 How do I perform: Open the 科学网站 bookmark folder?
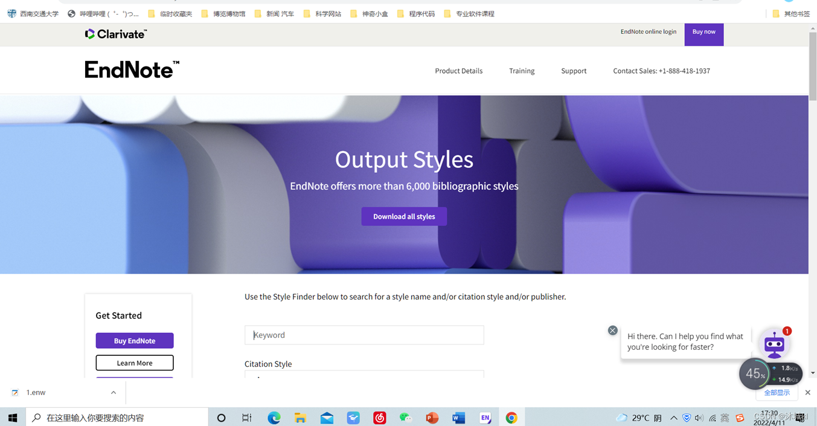322,13
